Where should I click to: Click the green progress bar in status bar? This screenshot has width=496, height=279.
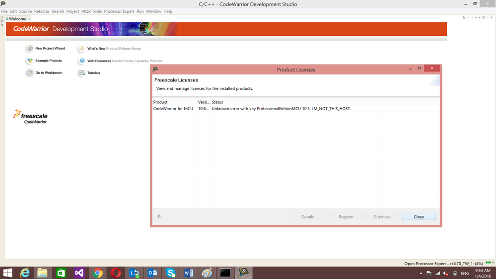[x=488, y=263]
